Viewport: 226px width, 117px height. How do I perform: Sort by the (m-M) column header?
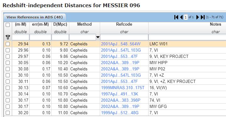(20, 24)
